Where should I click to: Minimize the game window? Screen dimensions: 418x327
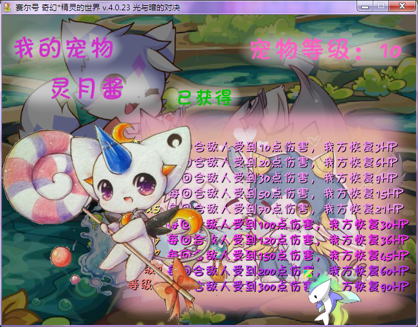(365, 6)
